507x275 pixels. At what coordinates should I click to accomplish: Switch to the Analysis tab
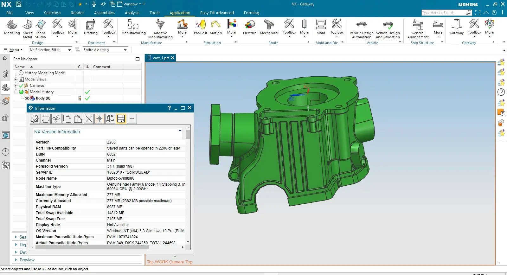(x=132, y=13)
